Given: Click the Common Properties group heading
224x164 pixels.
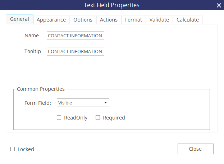Looking at the screenshot, I should click(41, 89).
